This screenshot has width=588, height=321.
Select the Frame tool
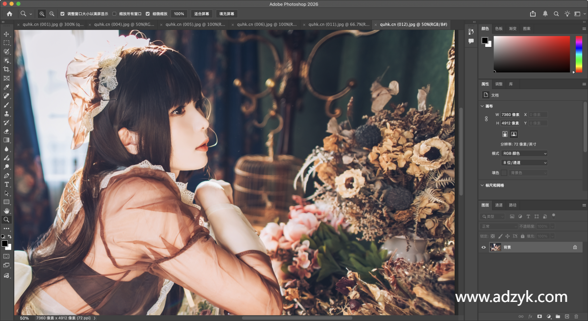(x=7, y=78)
